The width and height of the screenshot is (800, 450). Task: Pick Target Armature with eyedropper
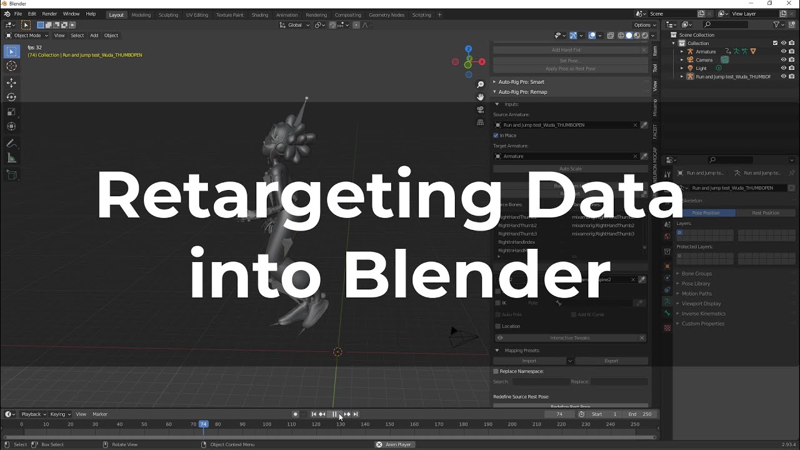point(644,156)
